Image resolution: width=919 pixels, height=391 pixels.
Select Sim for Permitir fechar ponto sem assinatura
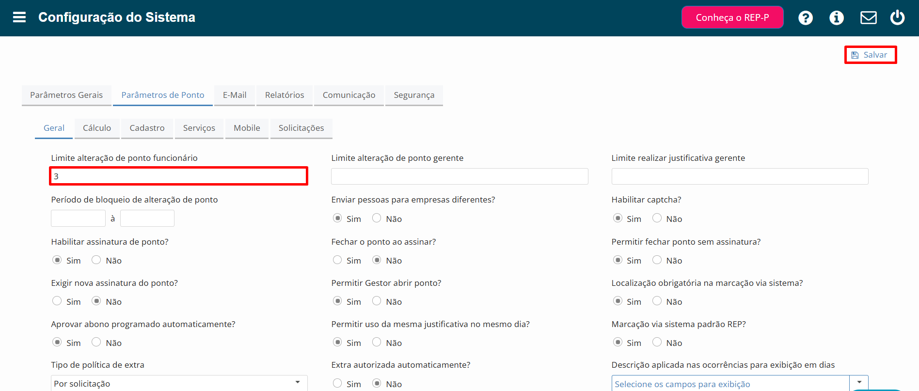tap(618, 260)
